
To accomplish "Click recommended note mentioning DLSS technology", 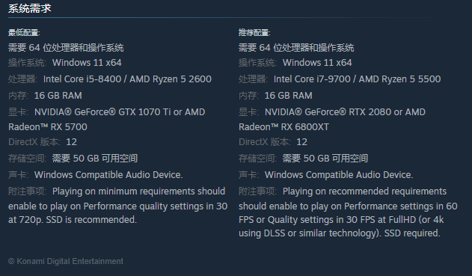I will pyautogui.click(x=348, y=212).
